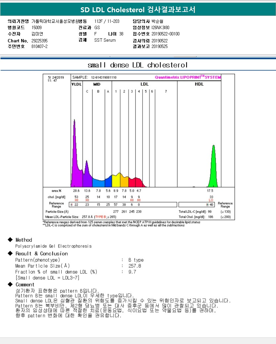
Task: Click the diamond bullet beside Method
Action: (10, 240)
